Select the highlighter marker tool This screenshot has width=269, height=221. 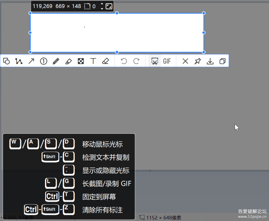click(68, 61)
